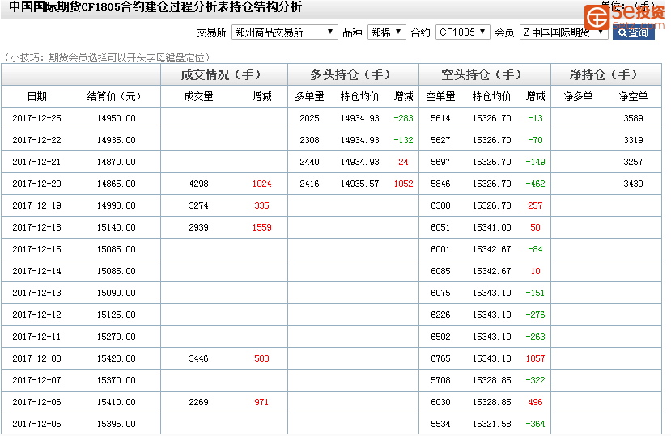Open the 会员 中国国际期货 dropdown

point(564,32)
